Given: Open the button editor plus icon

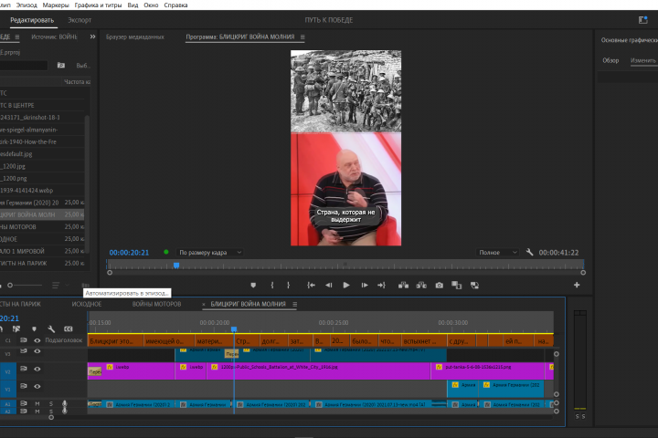Looking at the screenshot, I should click(x=577, y=285).
